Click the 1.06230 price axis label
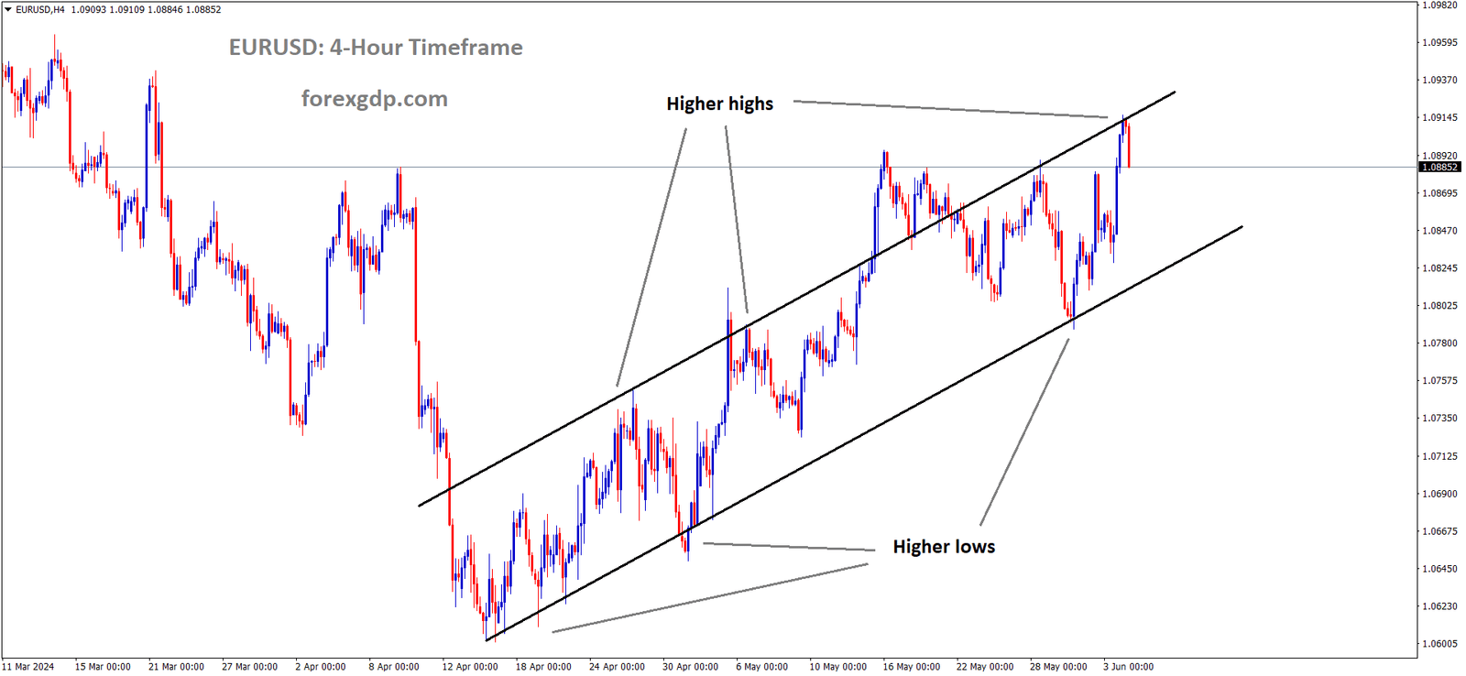This screenshot has width=1466, height=676. [1439, 606]
